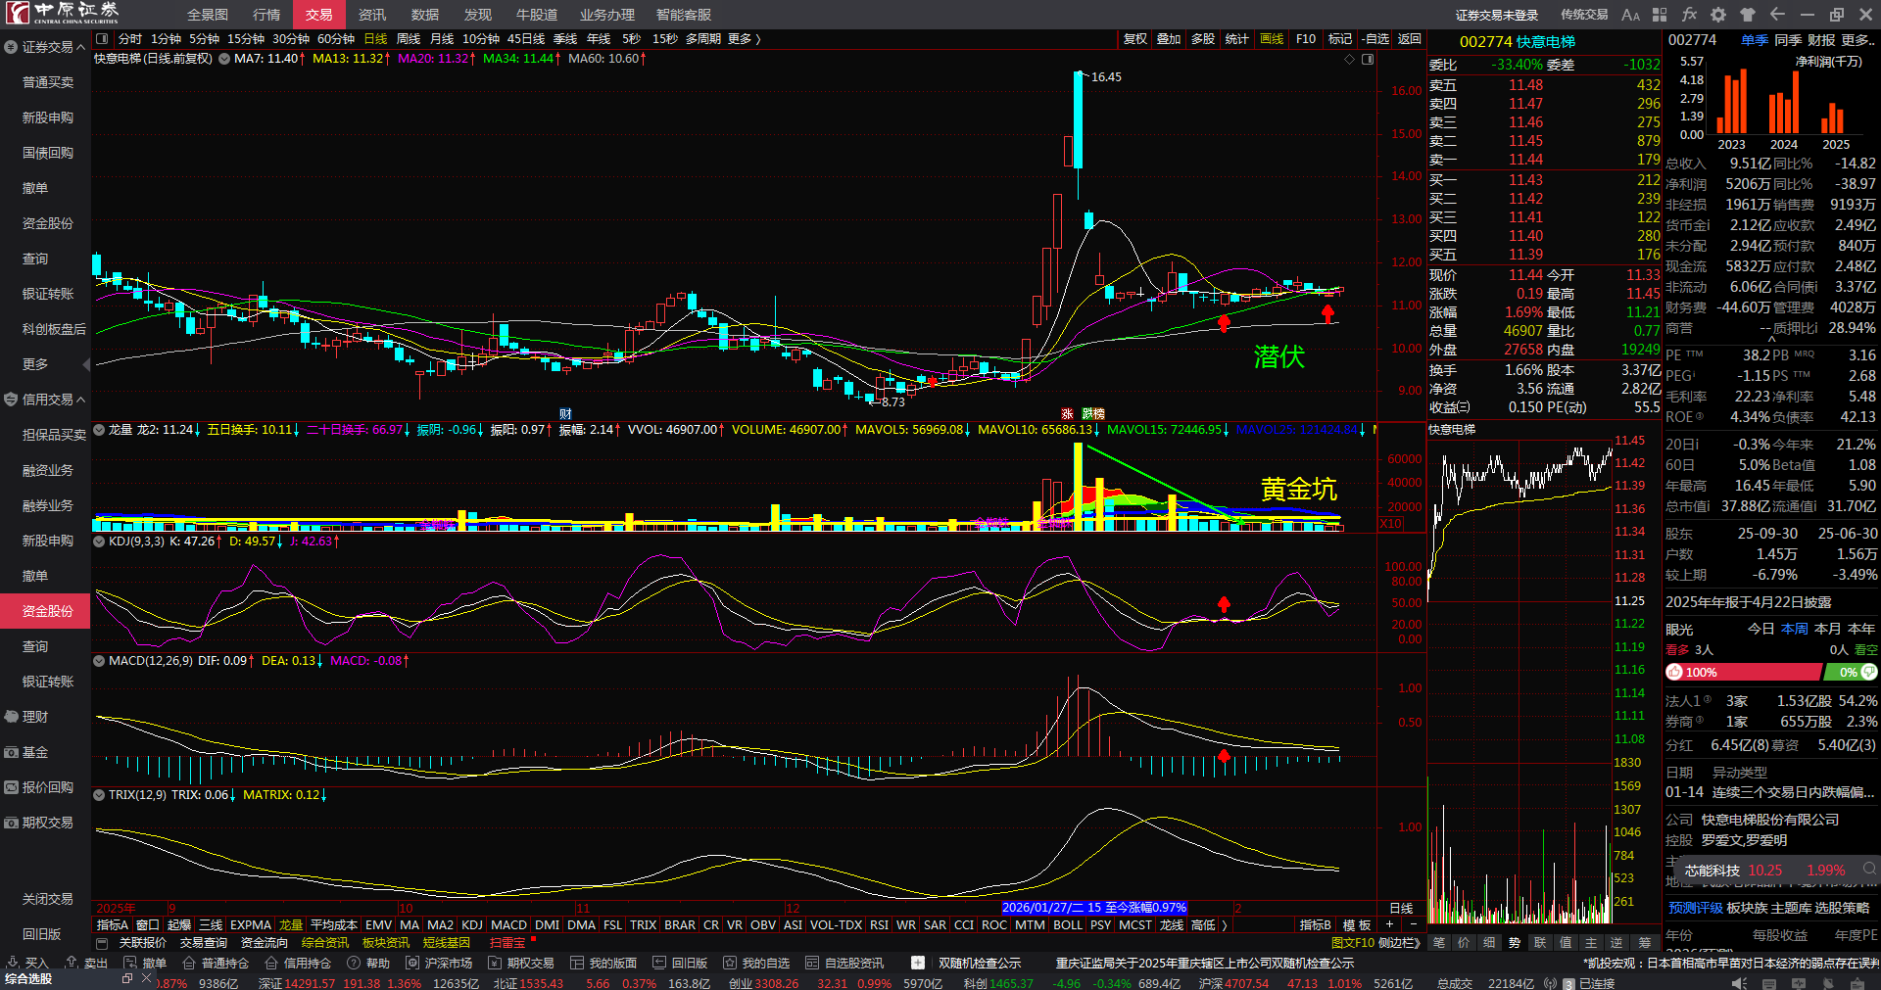Toggle the TRIX indicator circle button
The image size is (1881, 990).
[x=99, y=795]
